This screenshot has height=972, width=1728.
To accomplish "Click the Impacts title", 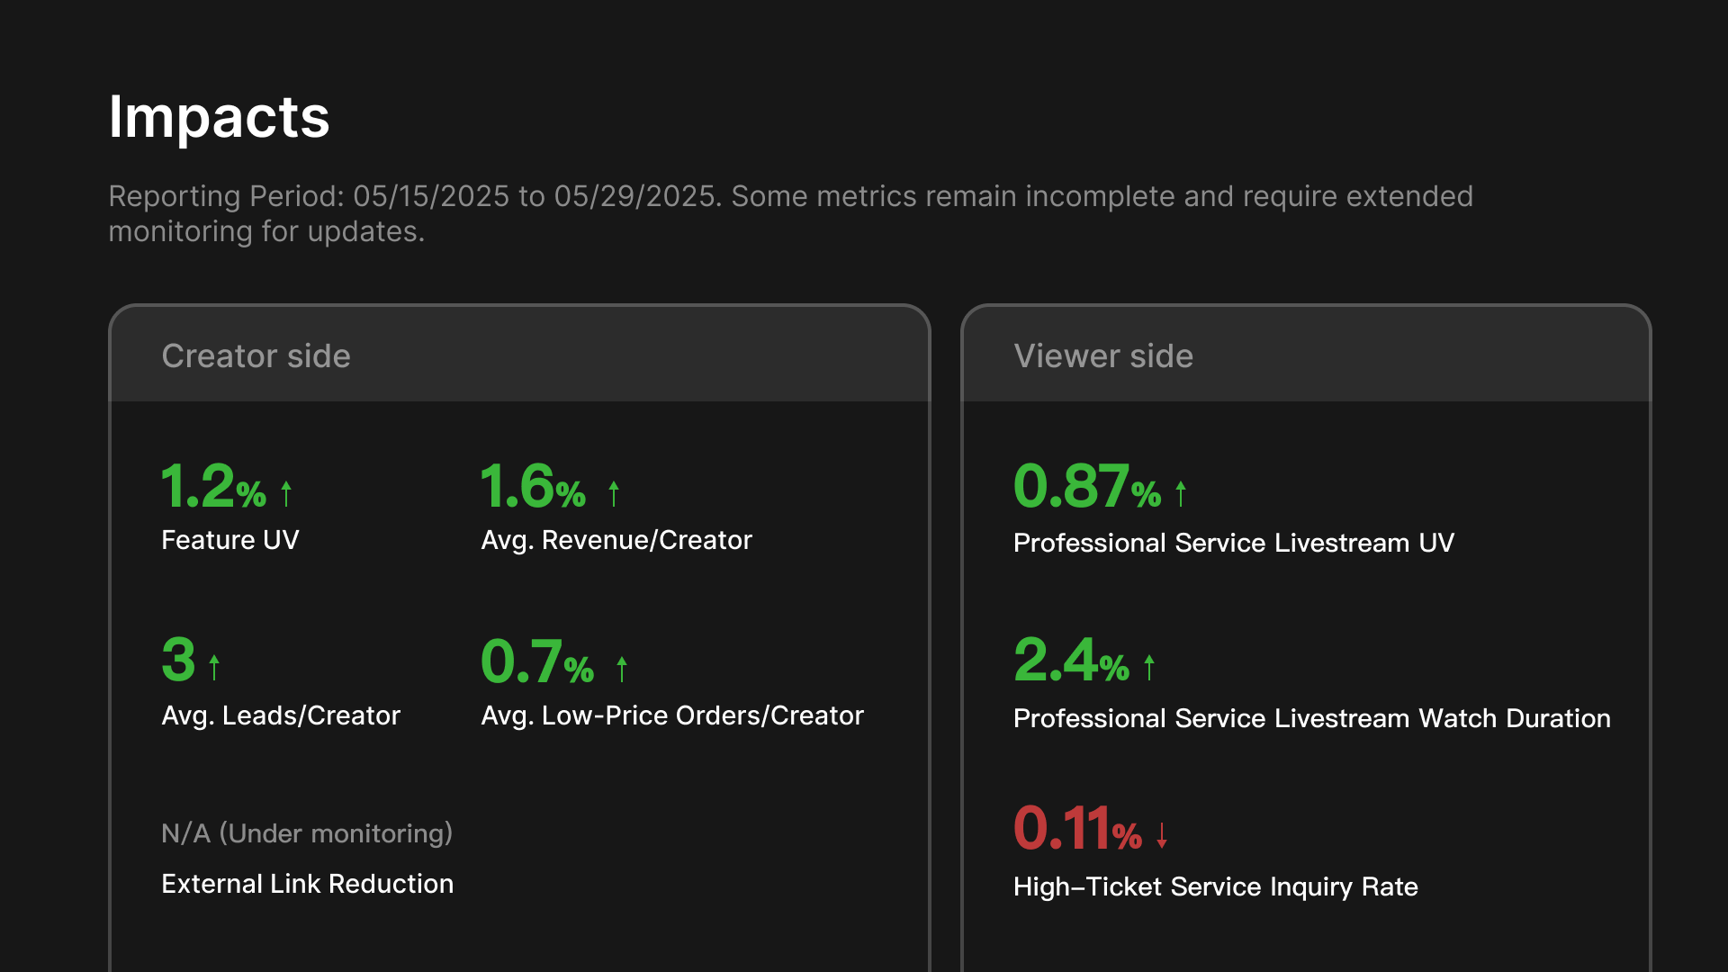I will (219, 117).
